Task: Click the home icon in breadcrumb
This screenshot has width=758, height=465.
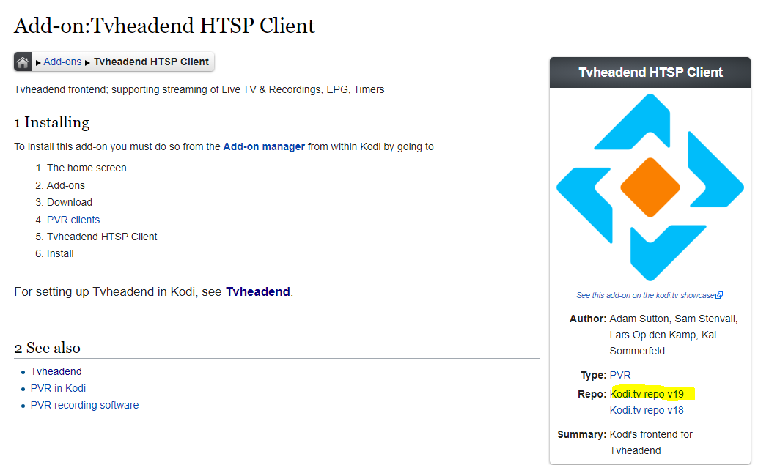Action: tap(23, 62)
